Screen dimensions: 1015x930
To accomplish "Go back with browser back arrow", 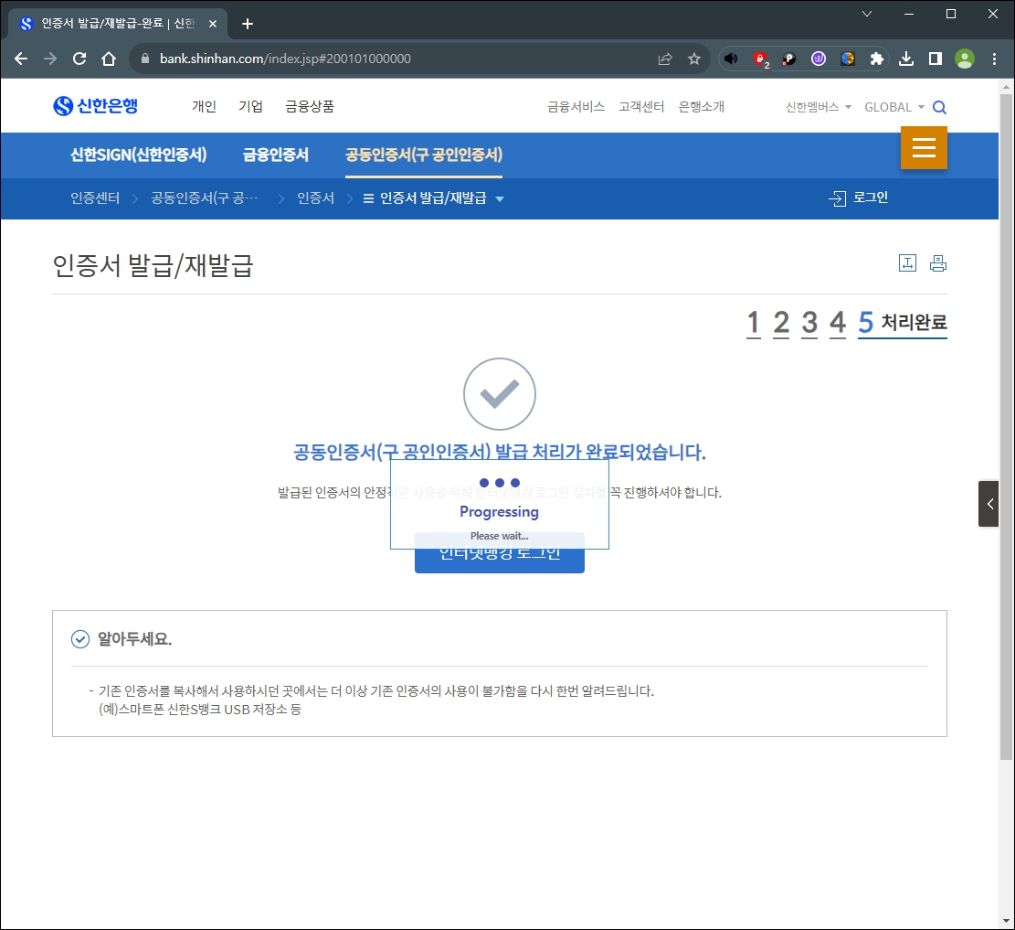I will point(21,59).
